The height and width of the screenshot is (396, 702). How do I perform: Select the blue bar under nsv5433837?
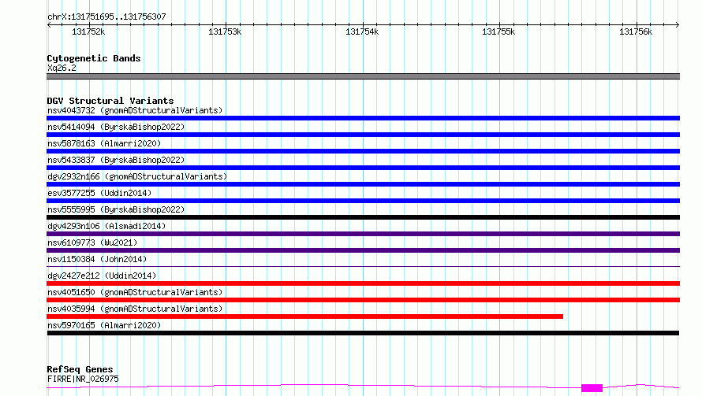(363, 168)
